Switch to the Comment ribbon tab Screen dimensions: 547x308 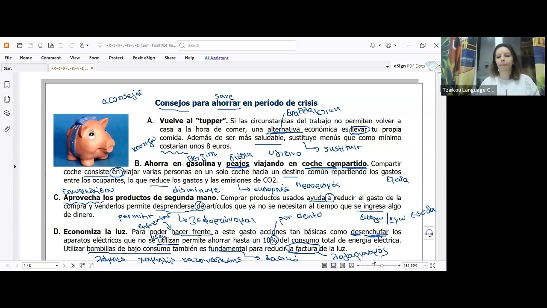[x=51, y=58]
